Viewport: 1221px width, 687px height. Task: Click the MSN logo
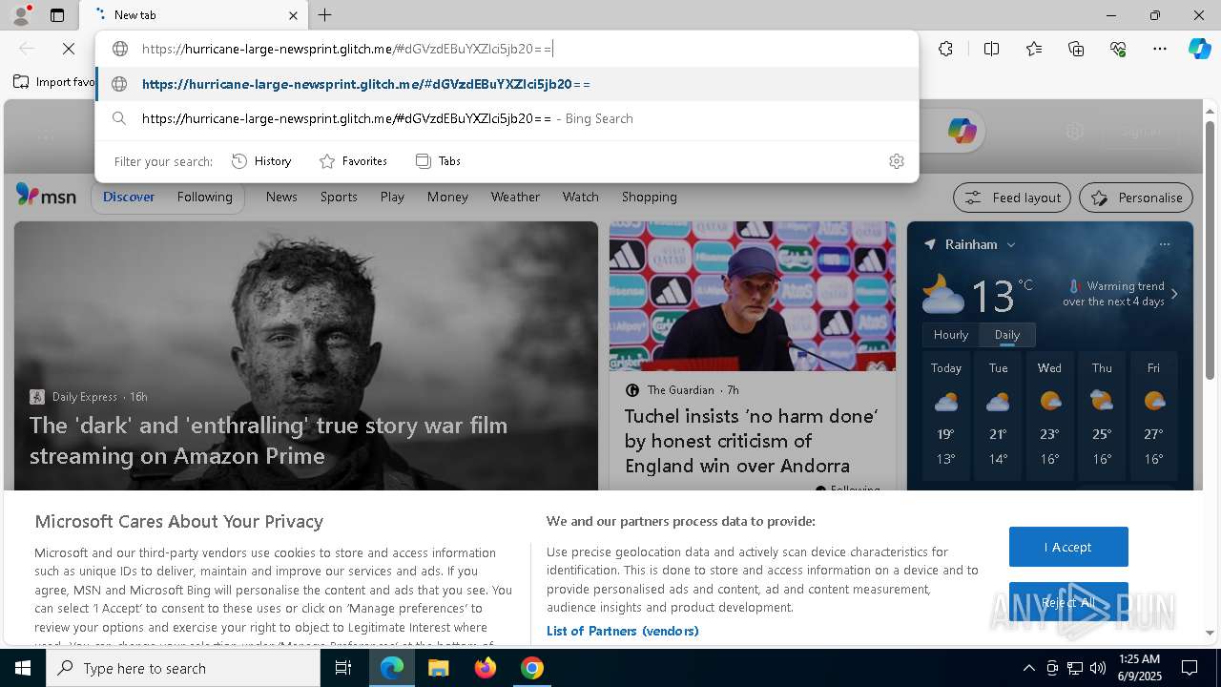point(46,196)
